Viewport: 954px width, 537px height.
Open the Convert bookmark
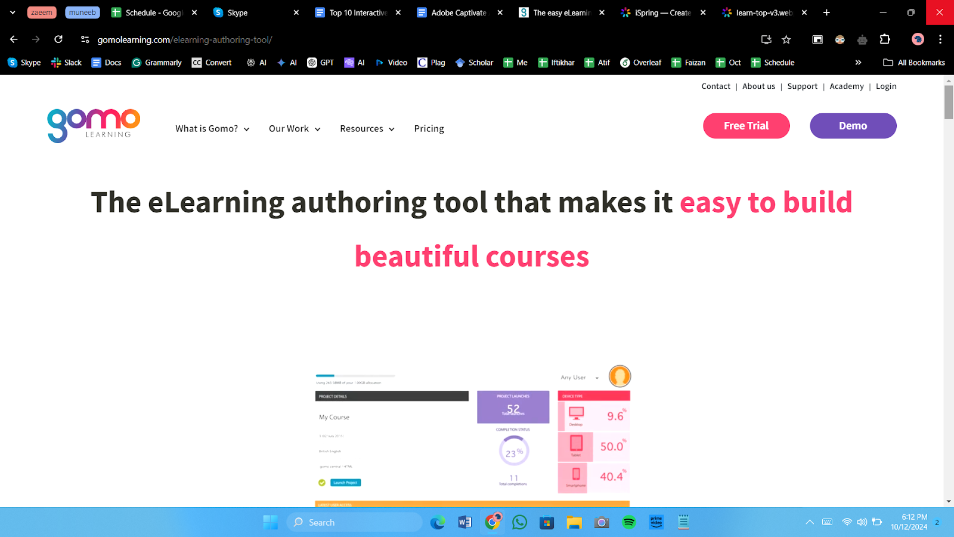pos(212,63)
